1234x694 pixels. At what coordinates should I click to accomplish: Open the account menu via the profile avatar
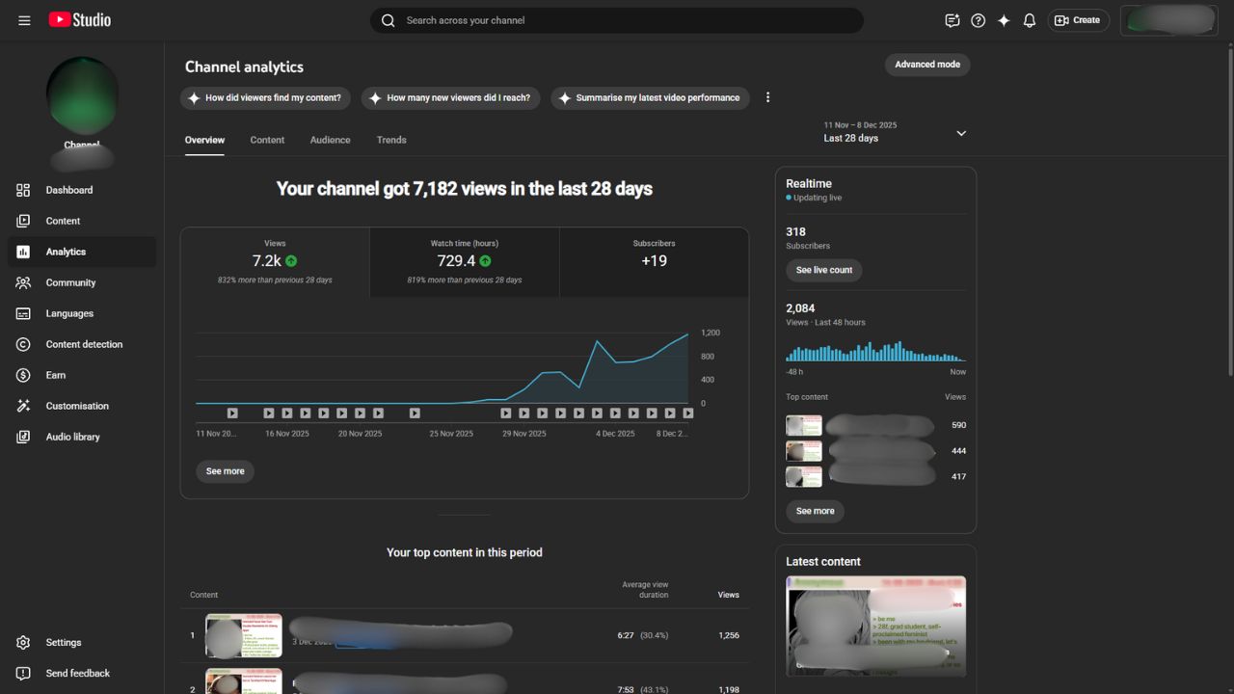point(1168,19)
